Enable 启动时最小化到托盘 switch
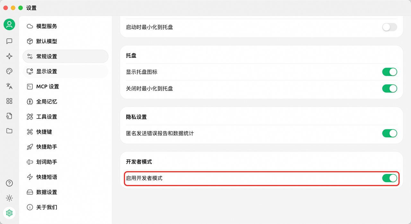The height and width of the screenshot is (224, 411). pos(389,27)
